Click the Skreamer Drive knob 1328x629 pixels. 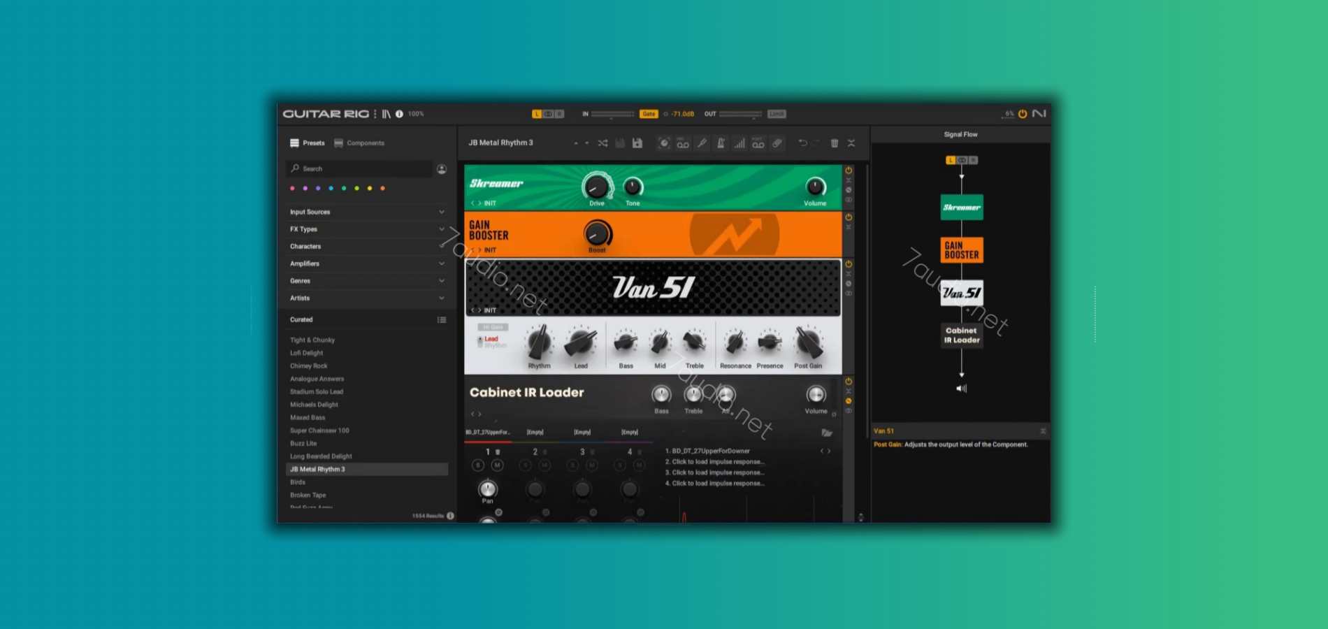[596, 187]
